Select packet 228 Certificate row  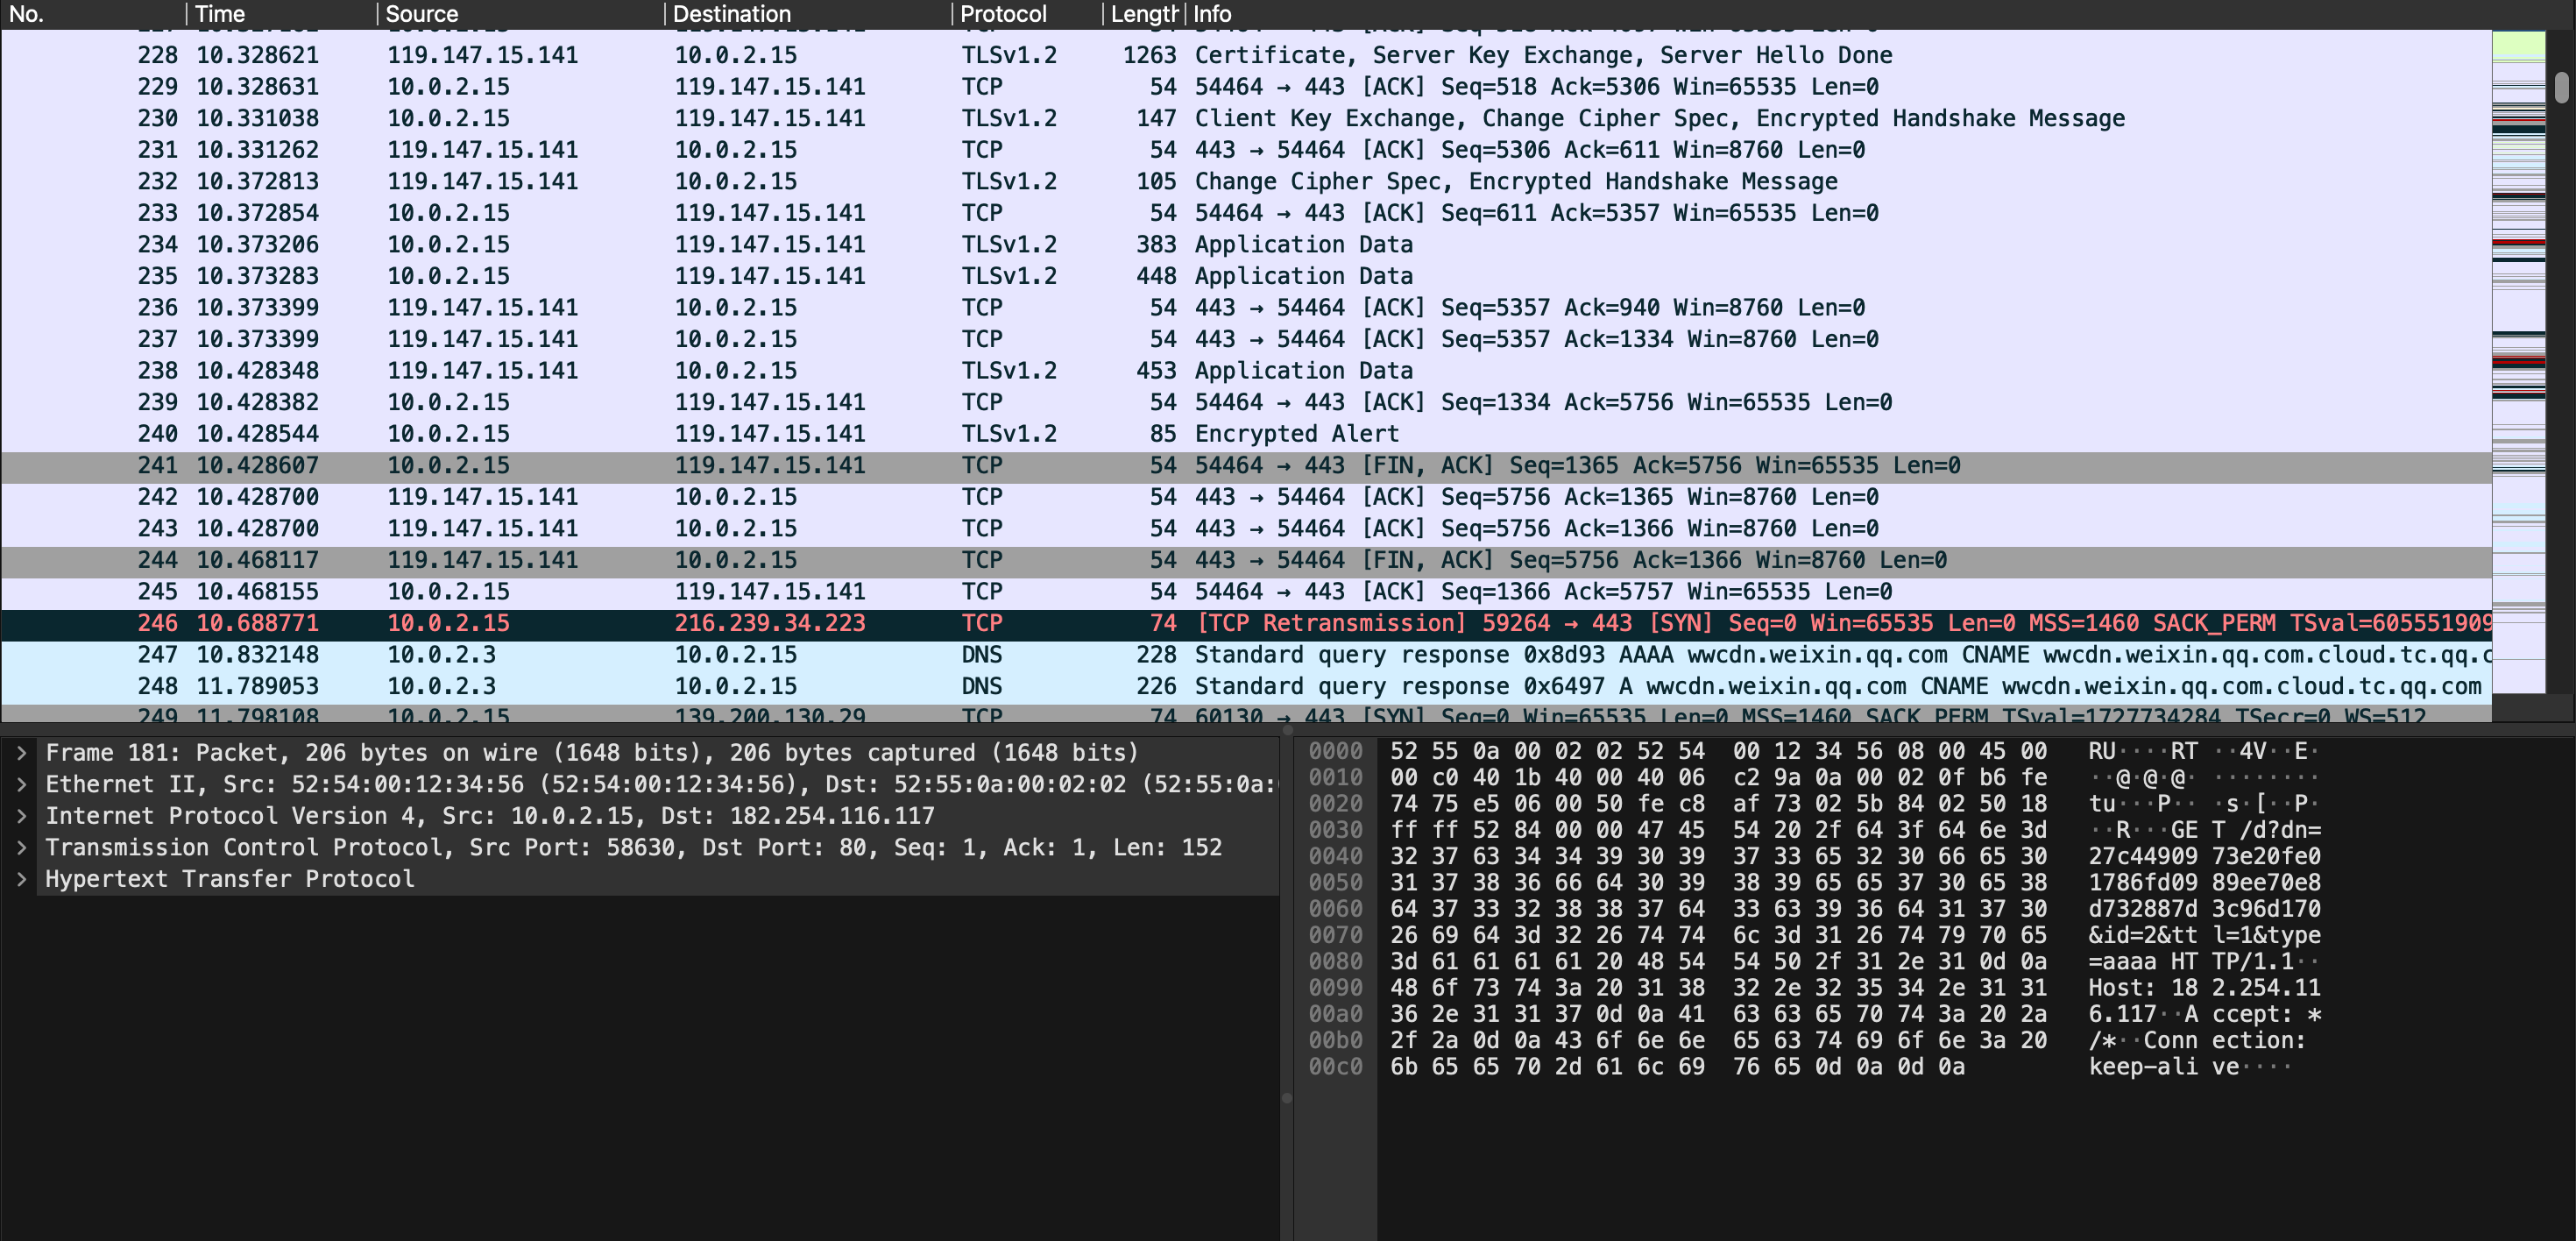pos(1246,55)
